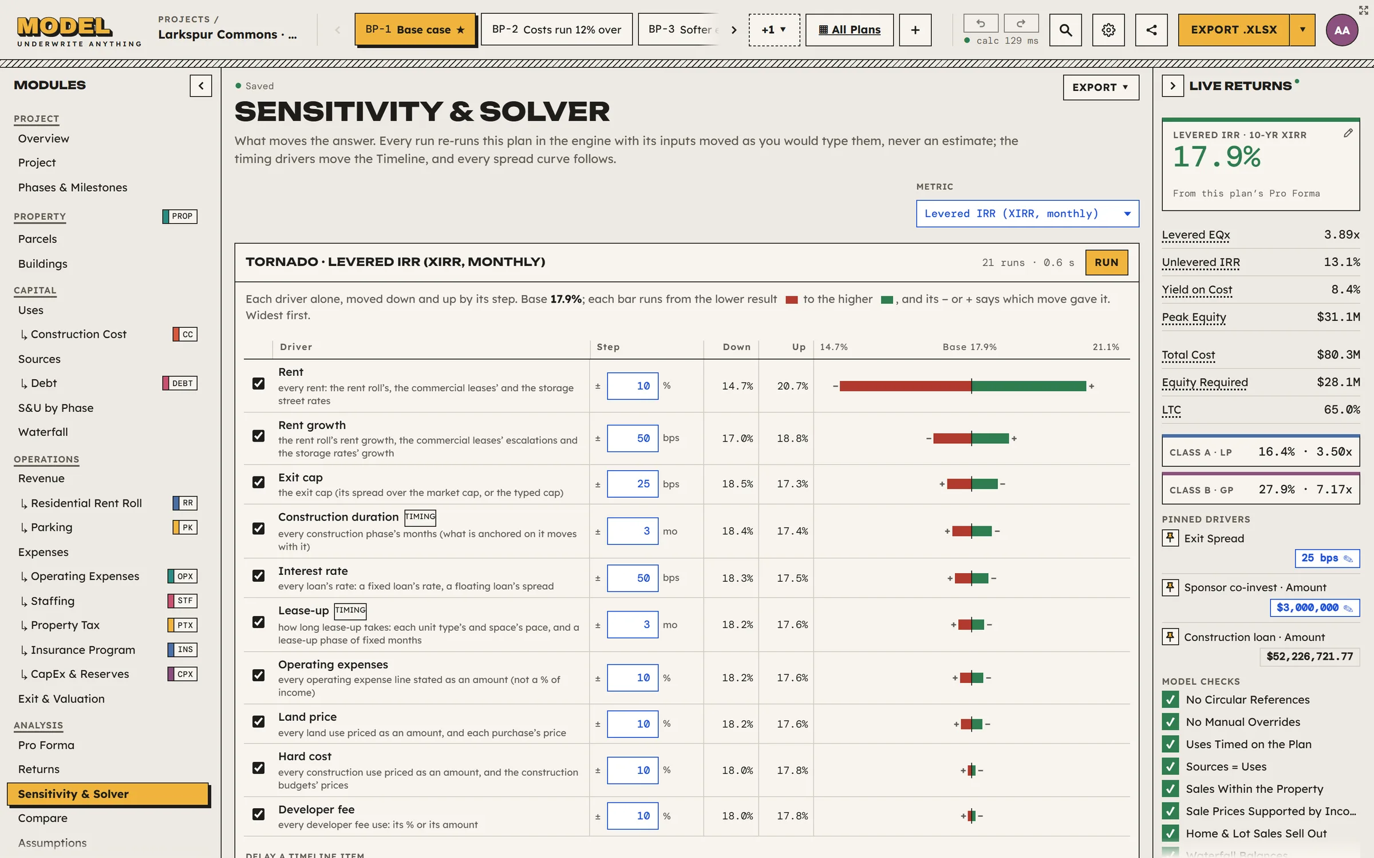Open the page EXPORT dropdown
The width and height of the screenshot is (1374, 858).
pyautogui.click(x=1100, y=88)
